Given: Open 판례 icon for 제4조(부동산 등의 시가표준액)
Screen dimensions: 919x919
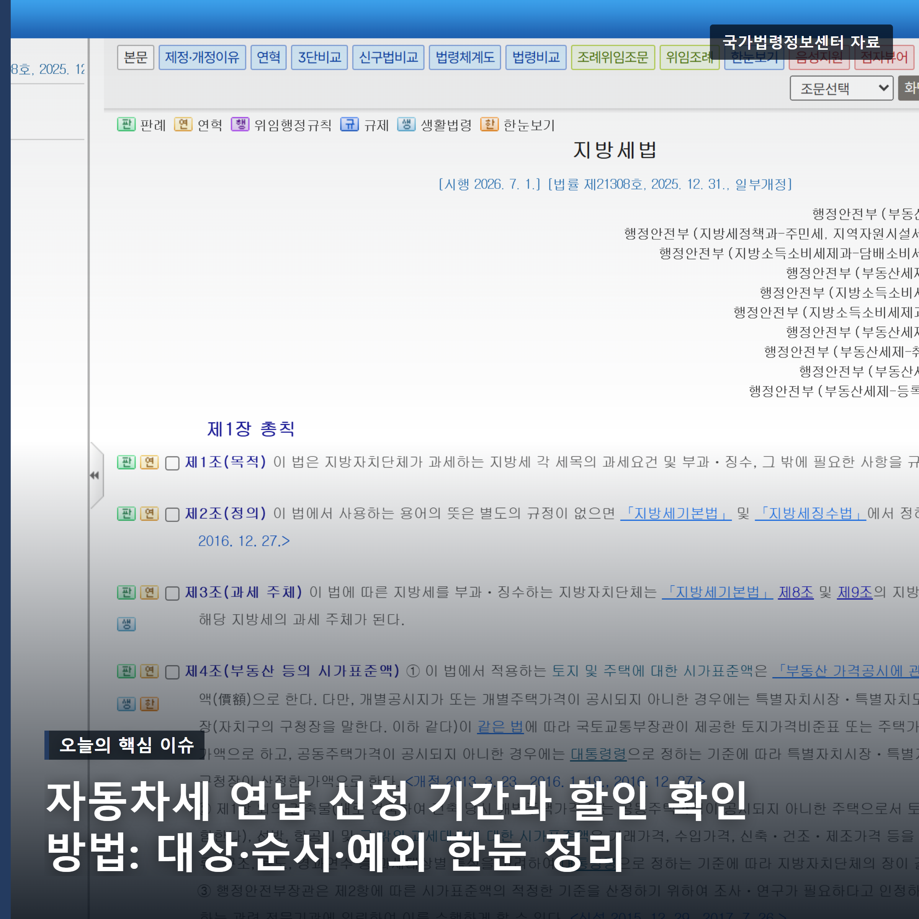Looking at the screenshot, I should [126, 671].
